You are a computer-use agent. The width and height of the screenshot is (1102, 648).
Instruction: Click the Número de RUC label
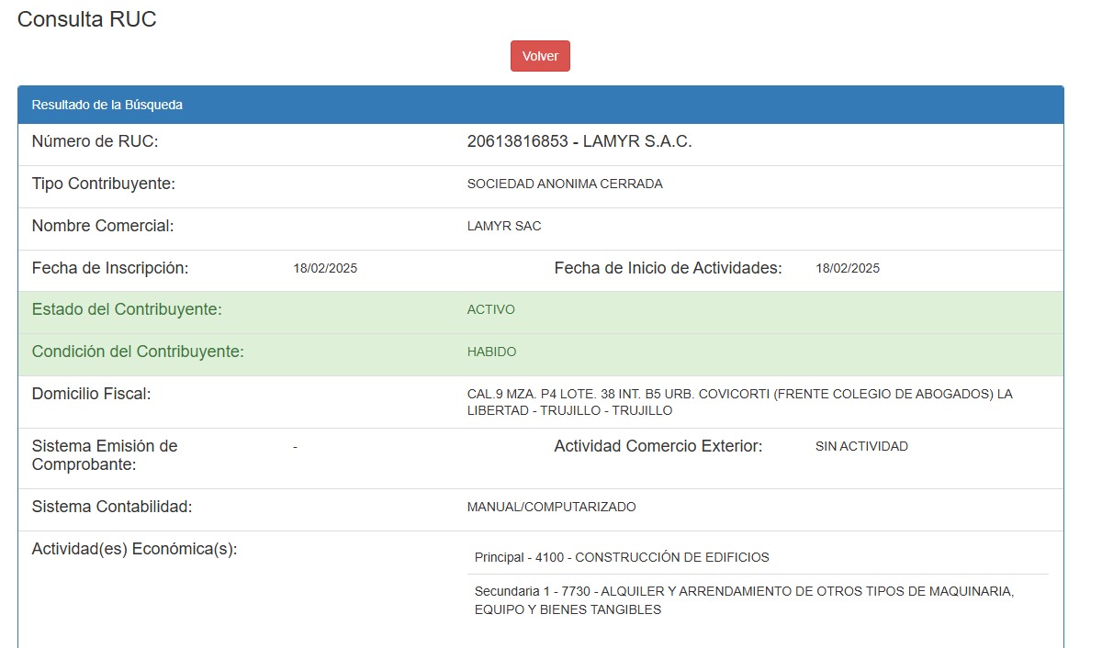click(96, 141)
